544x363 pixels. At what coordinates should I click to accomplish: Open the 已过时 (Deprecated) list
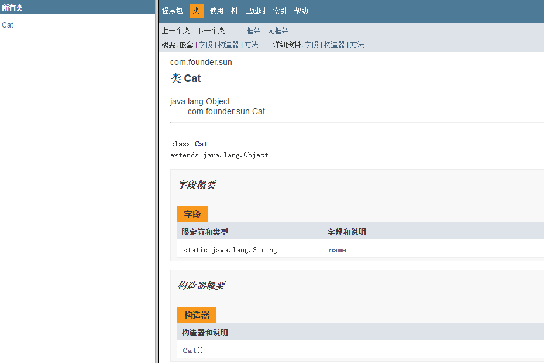pos(255,10)
